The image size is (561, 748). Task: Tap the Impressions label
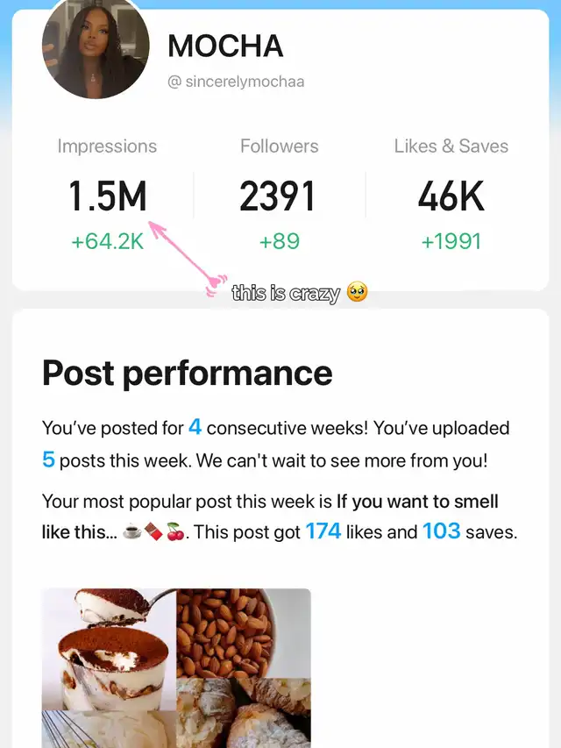point(107,146)
